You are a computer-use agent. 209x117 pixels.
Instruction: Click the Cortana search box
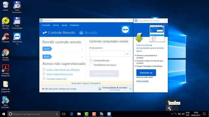tap(34, 114)
